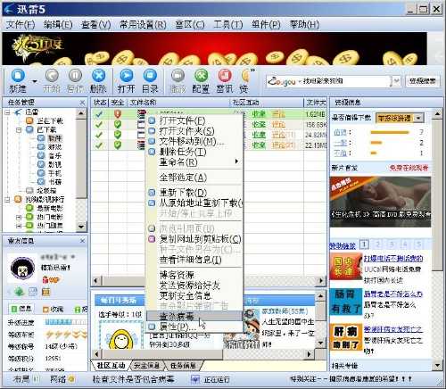Open the search box dropdown arrow
Viewport: 446px width, 389px height.
point(396,81)
